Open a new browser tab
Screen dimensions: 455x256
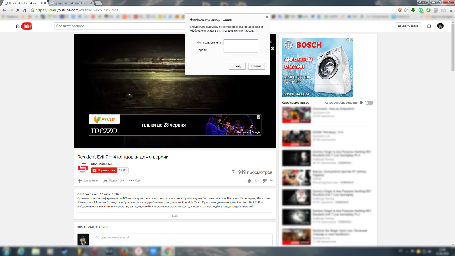tap(98, 3)
